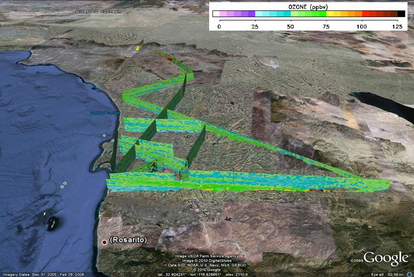414x277 pixels.
Task: Click the yellow placemark icon near the hills
Action: [x=138, y=48]
